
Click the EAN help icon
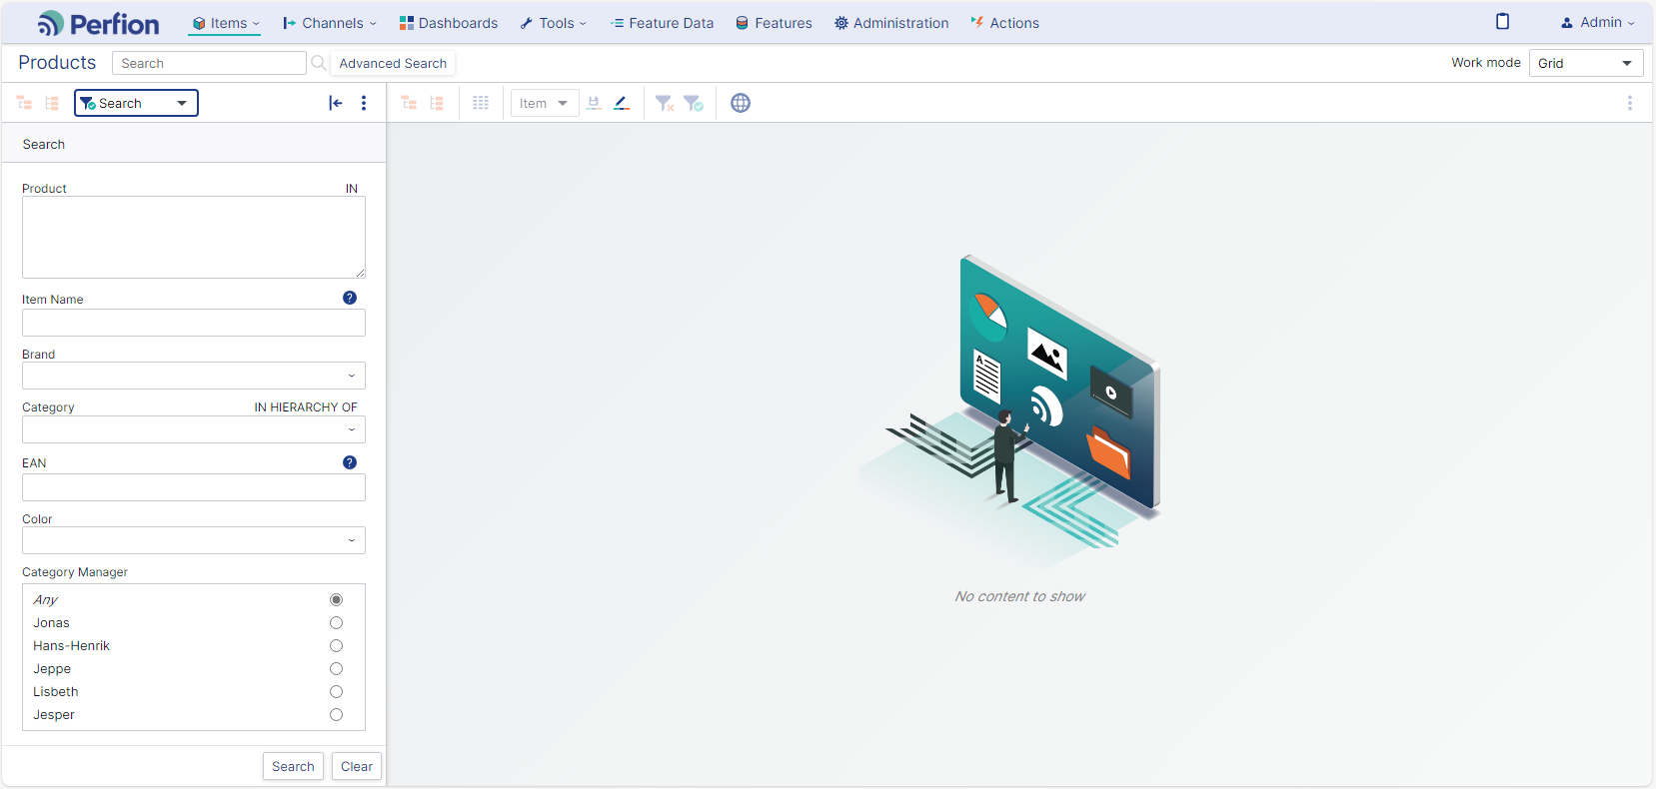(350, 462)
